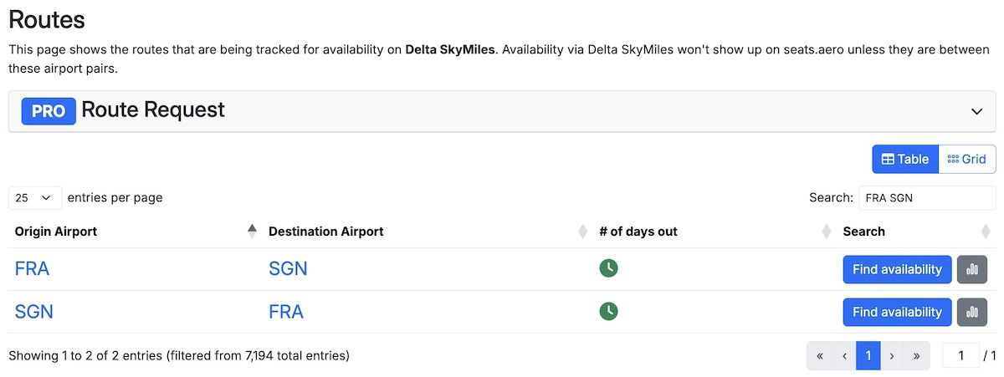Click the green clock icon in the FRA row
This screenshot has height=377, width=1004.
click(x=608, y=268)
